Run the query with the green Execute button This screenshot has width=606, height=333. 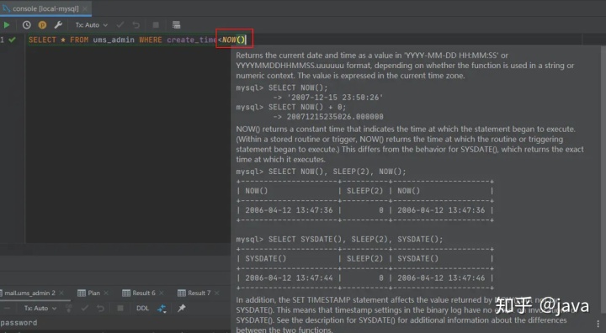pyautogui.click(x=7, y=25)
